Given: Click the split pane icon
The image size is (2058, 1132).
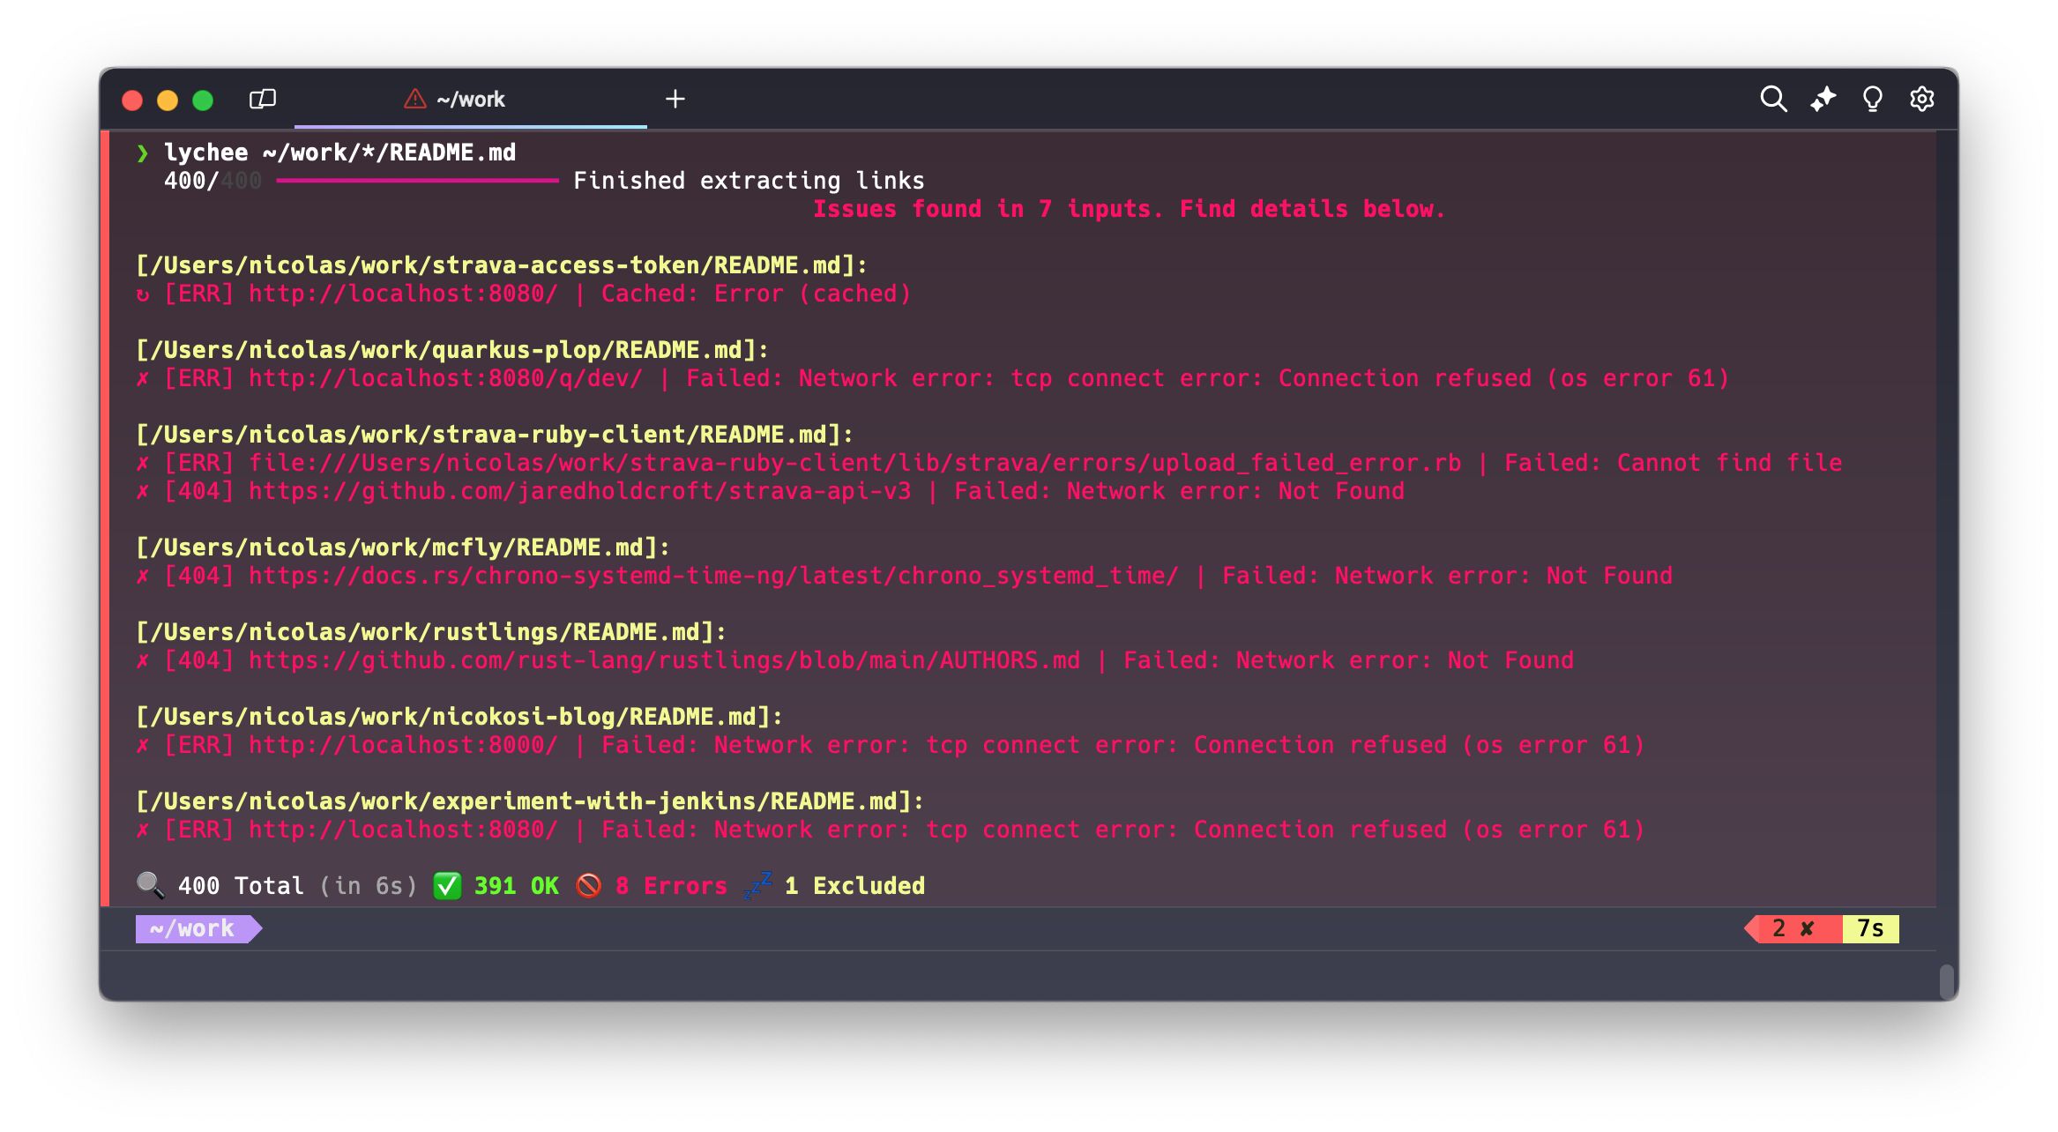Looking at the screenshot, I should click(264, 99).
